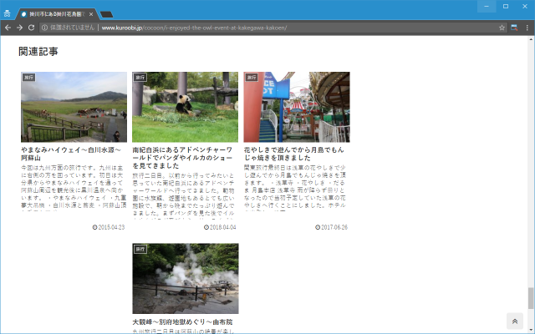Open the hot spring steam article thumbnail

[185, 278]
